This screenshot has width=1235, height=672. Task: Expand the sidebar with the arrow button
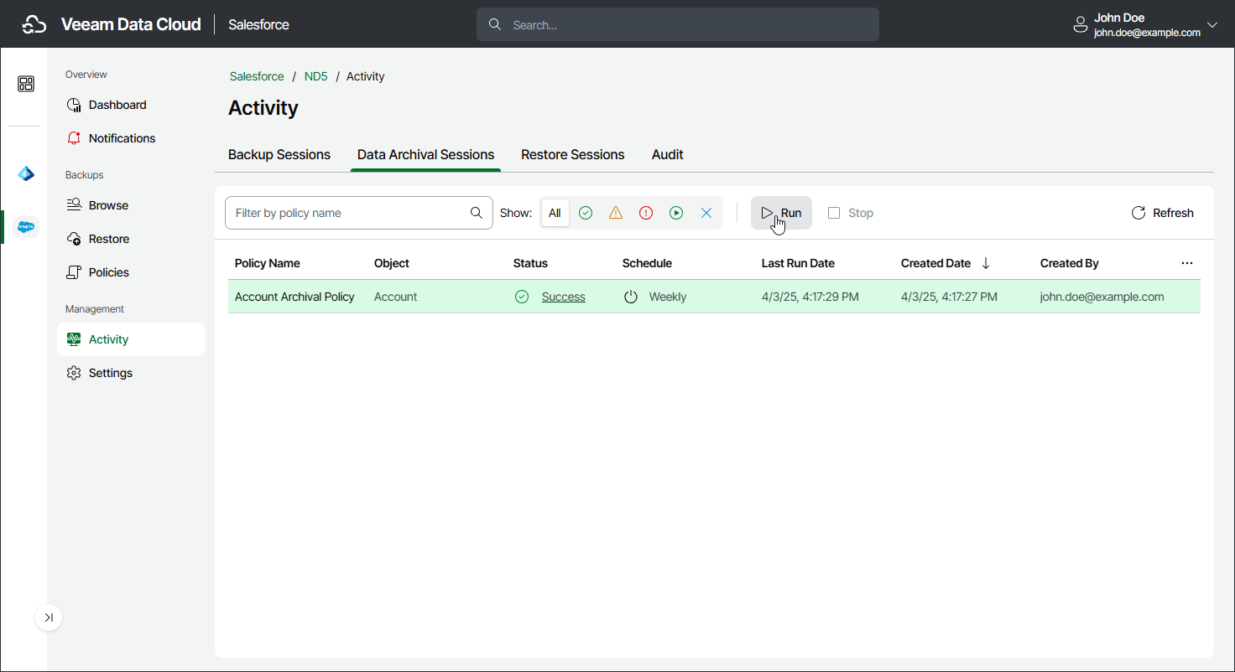49,618
